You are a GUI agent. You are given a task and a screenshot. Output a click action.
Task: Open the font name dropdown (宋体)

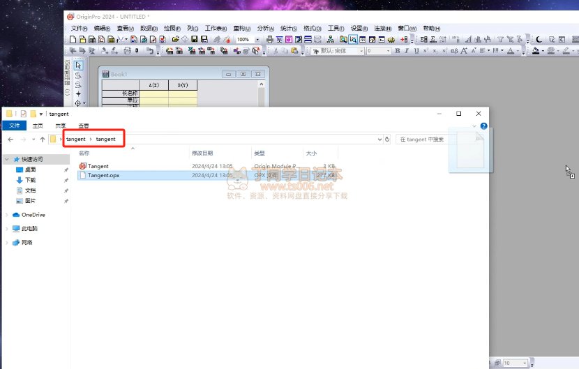click(361, 51)
